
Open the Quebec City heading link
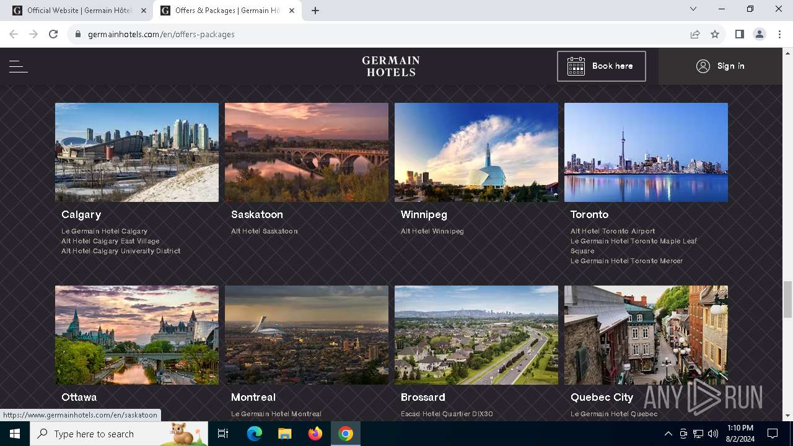click(602, 397)
